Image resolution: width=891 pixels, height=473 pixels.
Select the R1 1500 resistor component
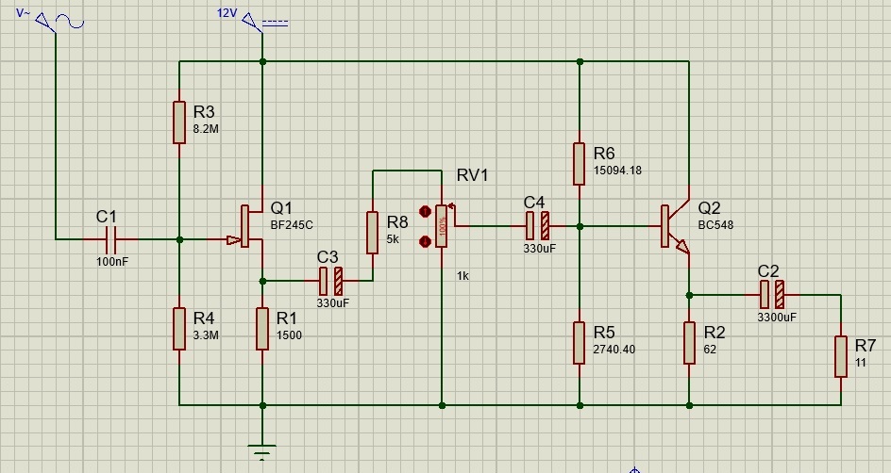tap(262, 329)
